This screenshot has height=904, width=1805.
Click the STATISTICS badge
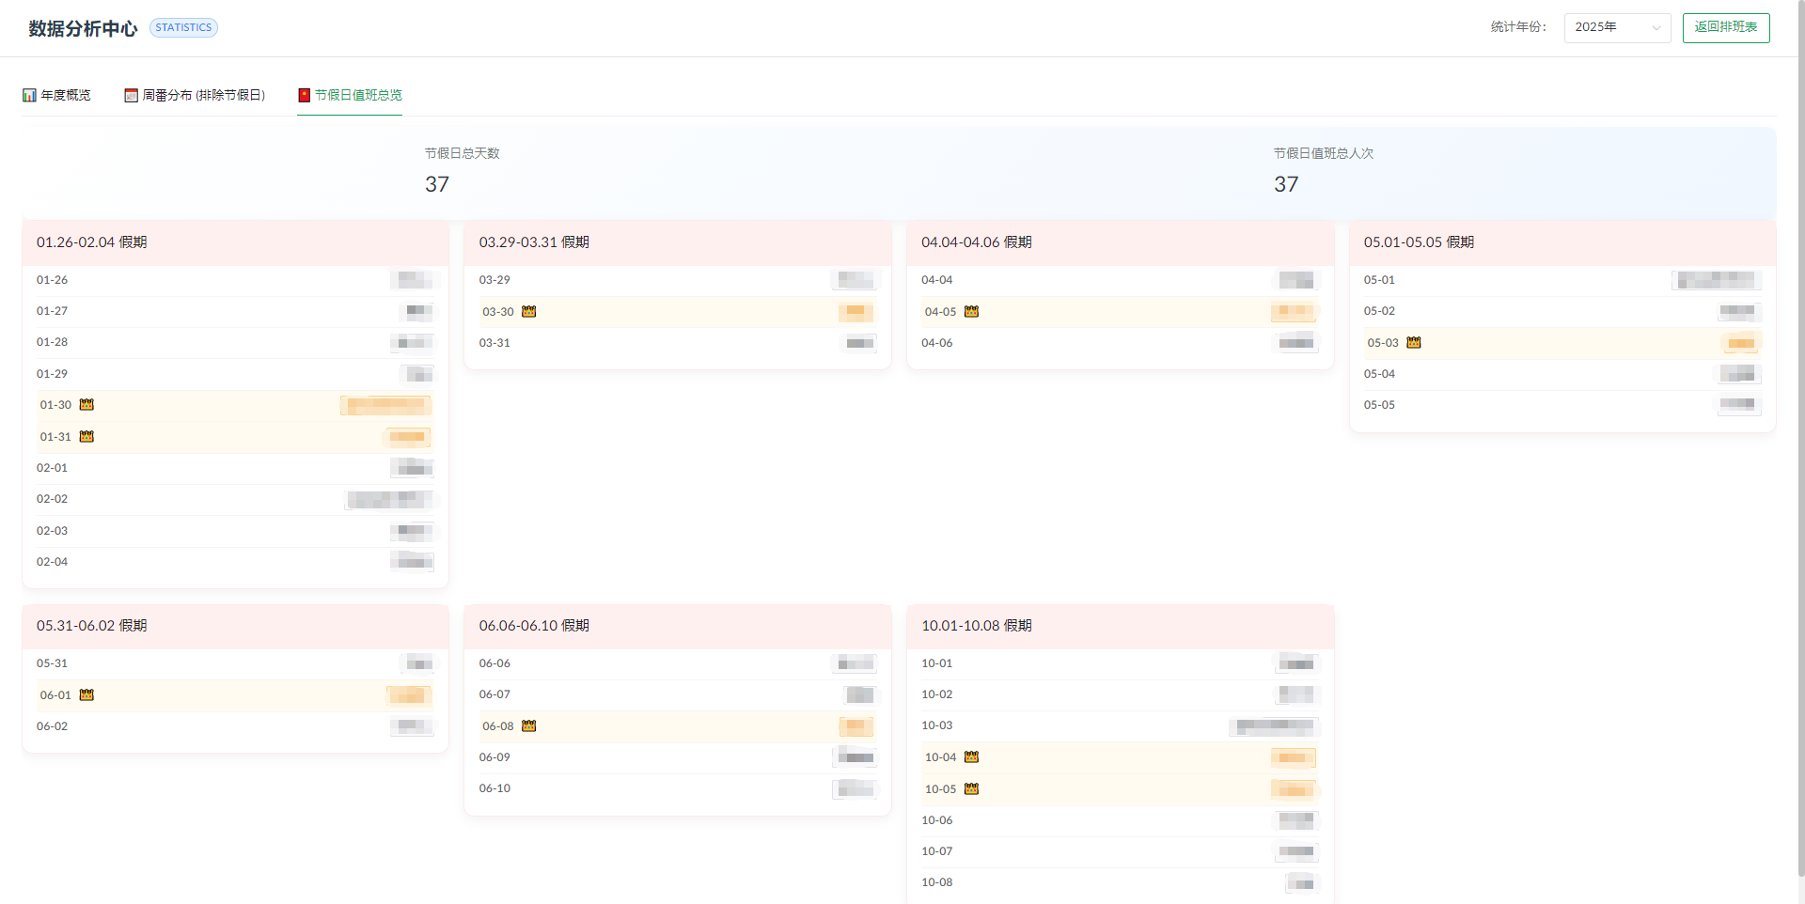[x=183, y=28]
